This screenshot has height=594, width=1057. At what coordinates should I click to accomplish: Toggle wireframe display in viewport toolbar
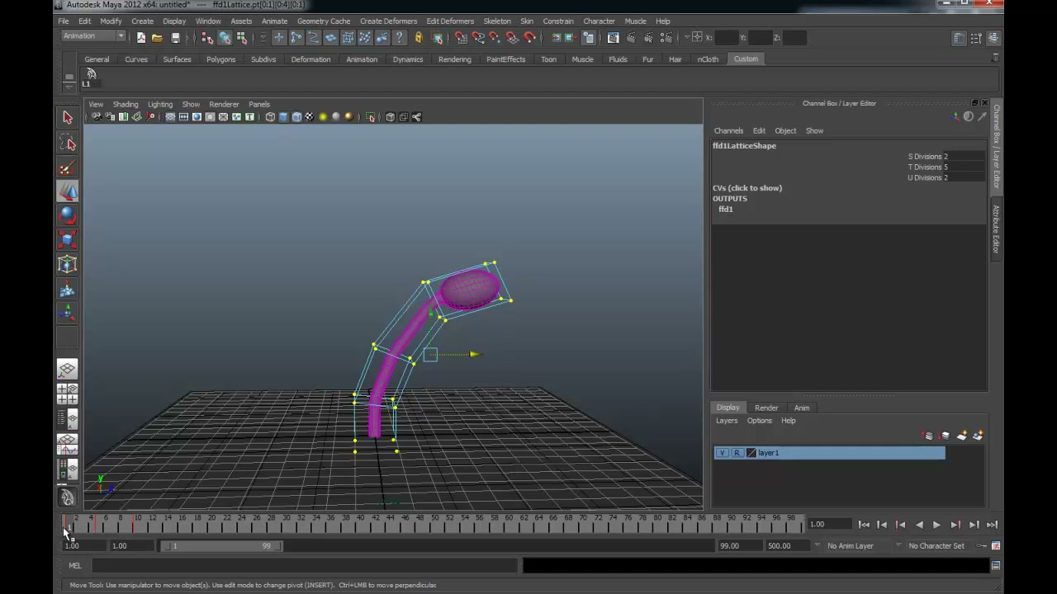270,117
